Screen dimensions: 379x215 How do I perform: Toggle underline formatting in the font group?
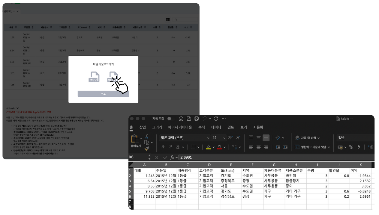(x=178, y=147)
